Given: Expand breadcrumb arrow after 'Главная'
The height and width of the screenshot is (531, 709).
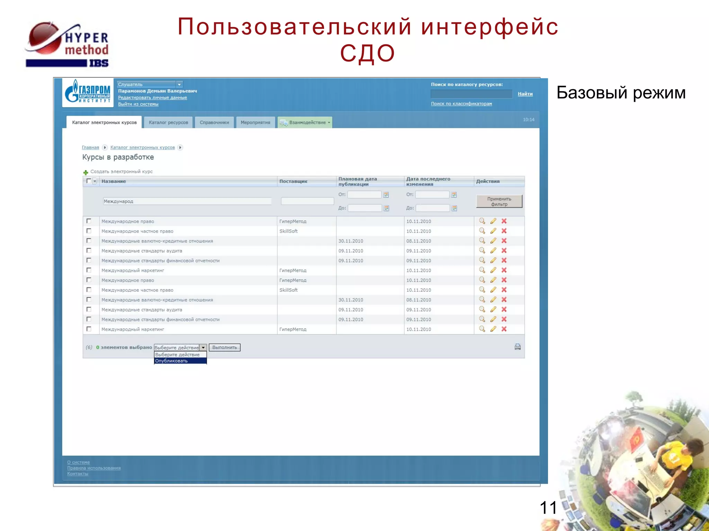Looking at the screenshot, I should coord(105,148).
